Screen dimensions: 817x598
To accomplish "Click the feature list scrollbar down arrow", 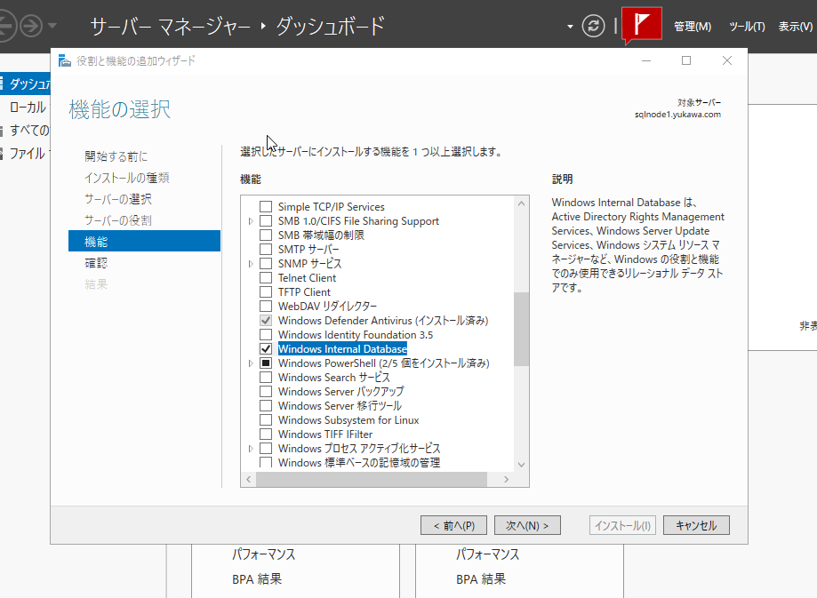I will (x=520, y=466).
